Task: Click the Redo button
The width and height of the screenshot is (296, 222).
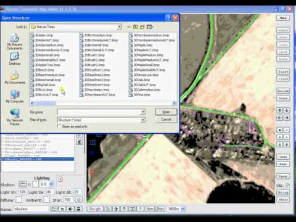Action: click(x=283, y=164)
